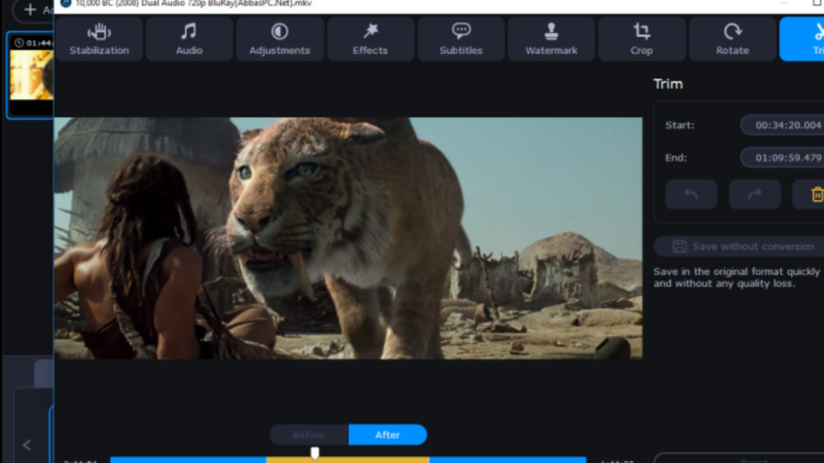Image resolution: width=824 pixels, height=463 pixels.
Task: Open the Audio settings tab
Action: coord(188,39)
